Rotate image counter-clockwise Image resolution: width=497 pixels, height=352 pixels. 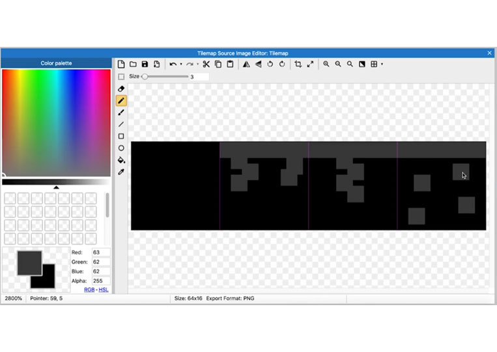click(270, 64)
